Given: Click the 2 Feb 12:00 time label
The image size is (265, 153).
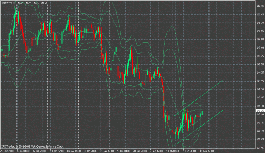Looking at the screenshot, I should coord(156,151).
